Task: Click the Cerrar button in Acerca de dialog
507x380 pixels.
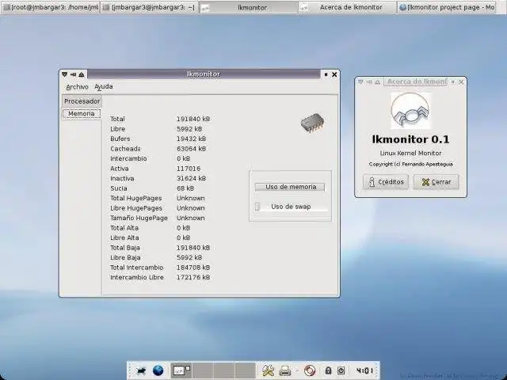Action: [x=436, y=182]
